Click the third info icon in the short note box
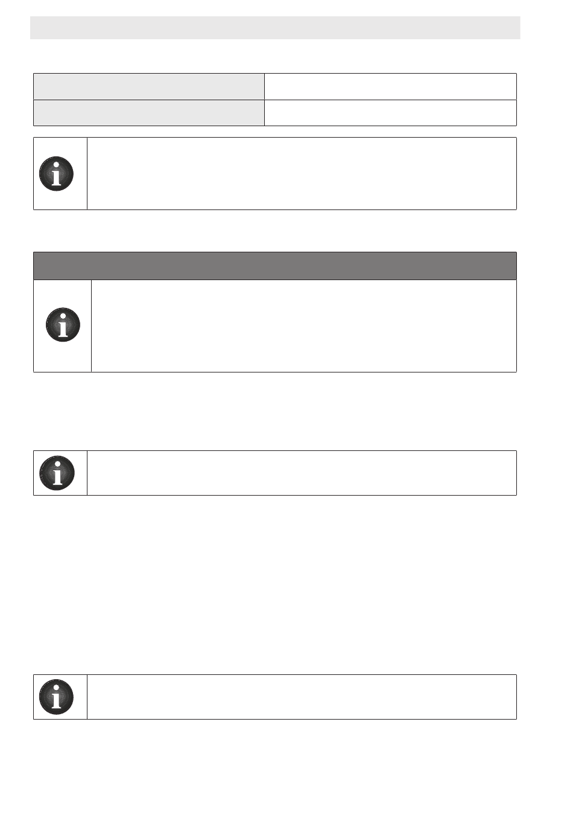 click(57, 472)
